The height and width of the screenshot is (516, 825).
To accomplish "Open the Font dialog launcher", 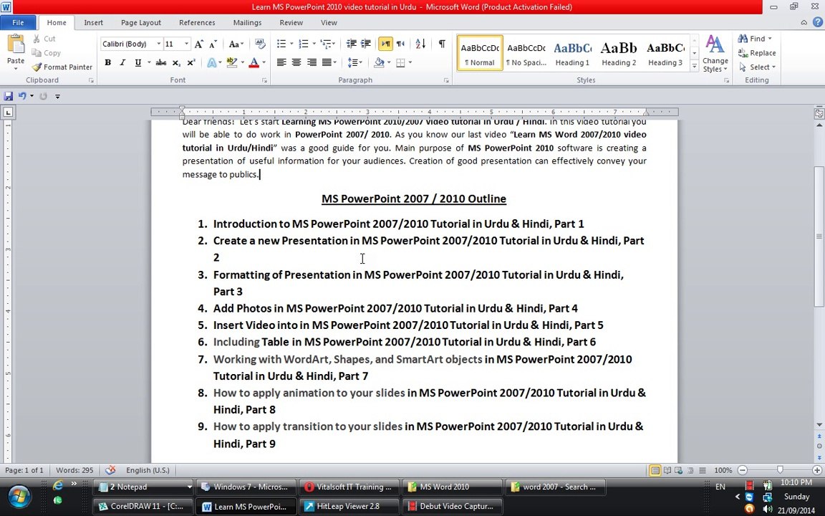I will (x=264, y=80).
